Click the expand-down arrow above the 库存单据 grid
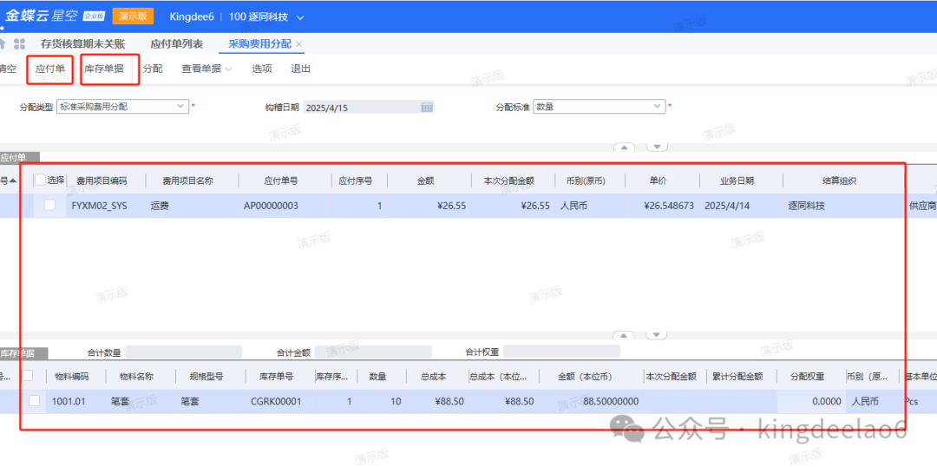 (658, 335)
